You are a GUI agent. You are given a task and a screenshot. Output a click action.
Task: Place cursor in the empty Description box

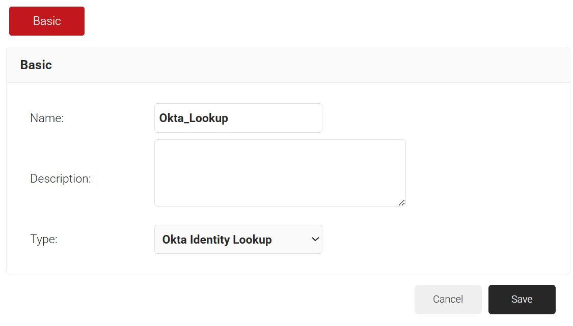click(x=280, y=173)
